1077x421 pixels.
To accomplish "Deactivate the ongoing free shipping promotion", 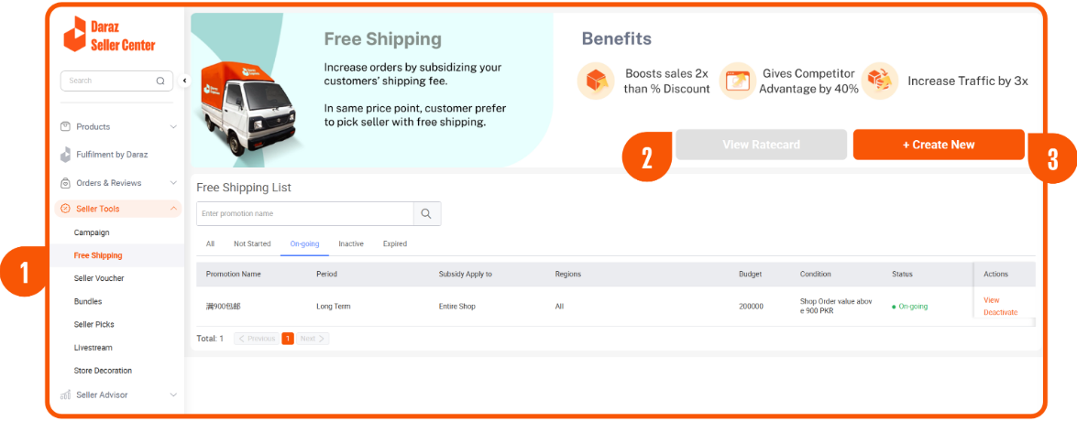I will 1000,312.
